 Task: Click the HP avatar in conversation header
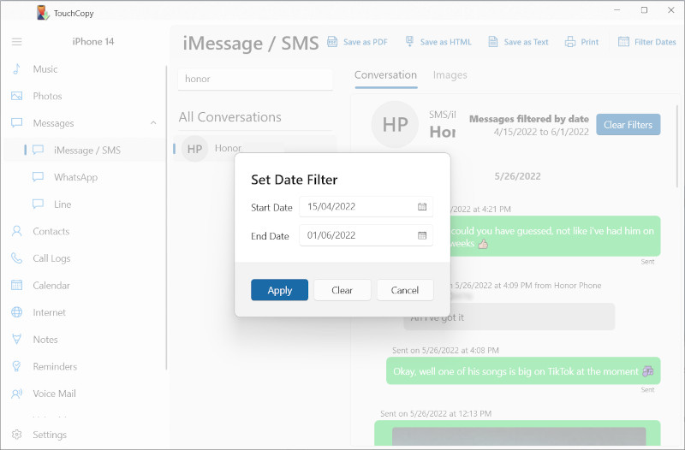tap(395, 125)
